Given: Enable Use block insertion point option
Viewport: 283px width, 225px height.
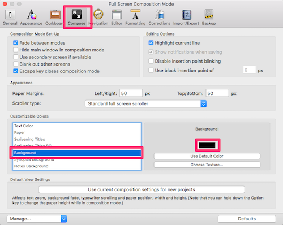Looking at the screenshot, I should pyautogui.click(x=151, y=71).
